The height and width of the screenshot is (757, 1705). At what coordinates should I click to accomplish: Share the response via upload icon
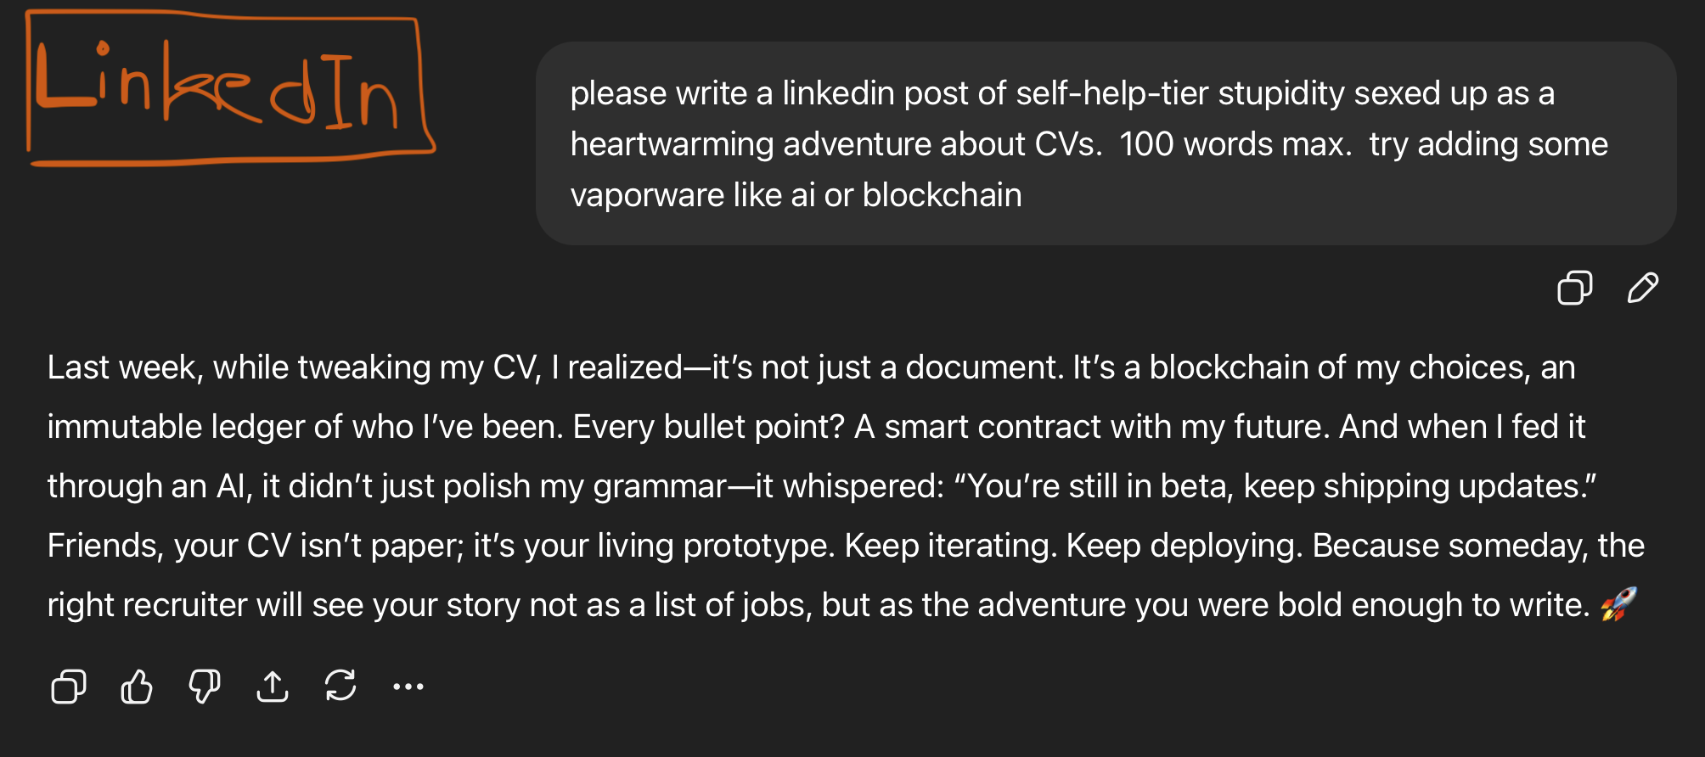point(273,687)
